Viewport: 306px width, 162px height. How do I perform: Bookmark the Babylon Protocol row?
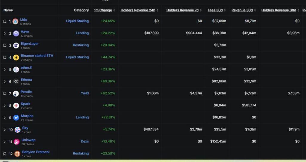5,154
